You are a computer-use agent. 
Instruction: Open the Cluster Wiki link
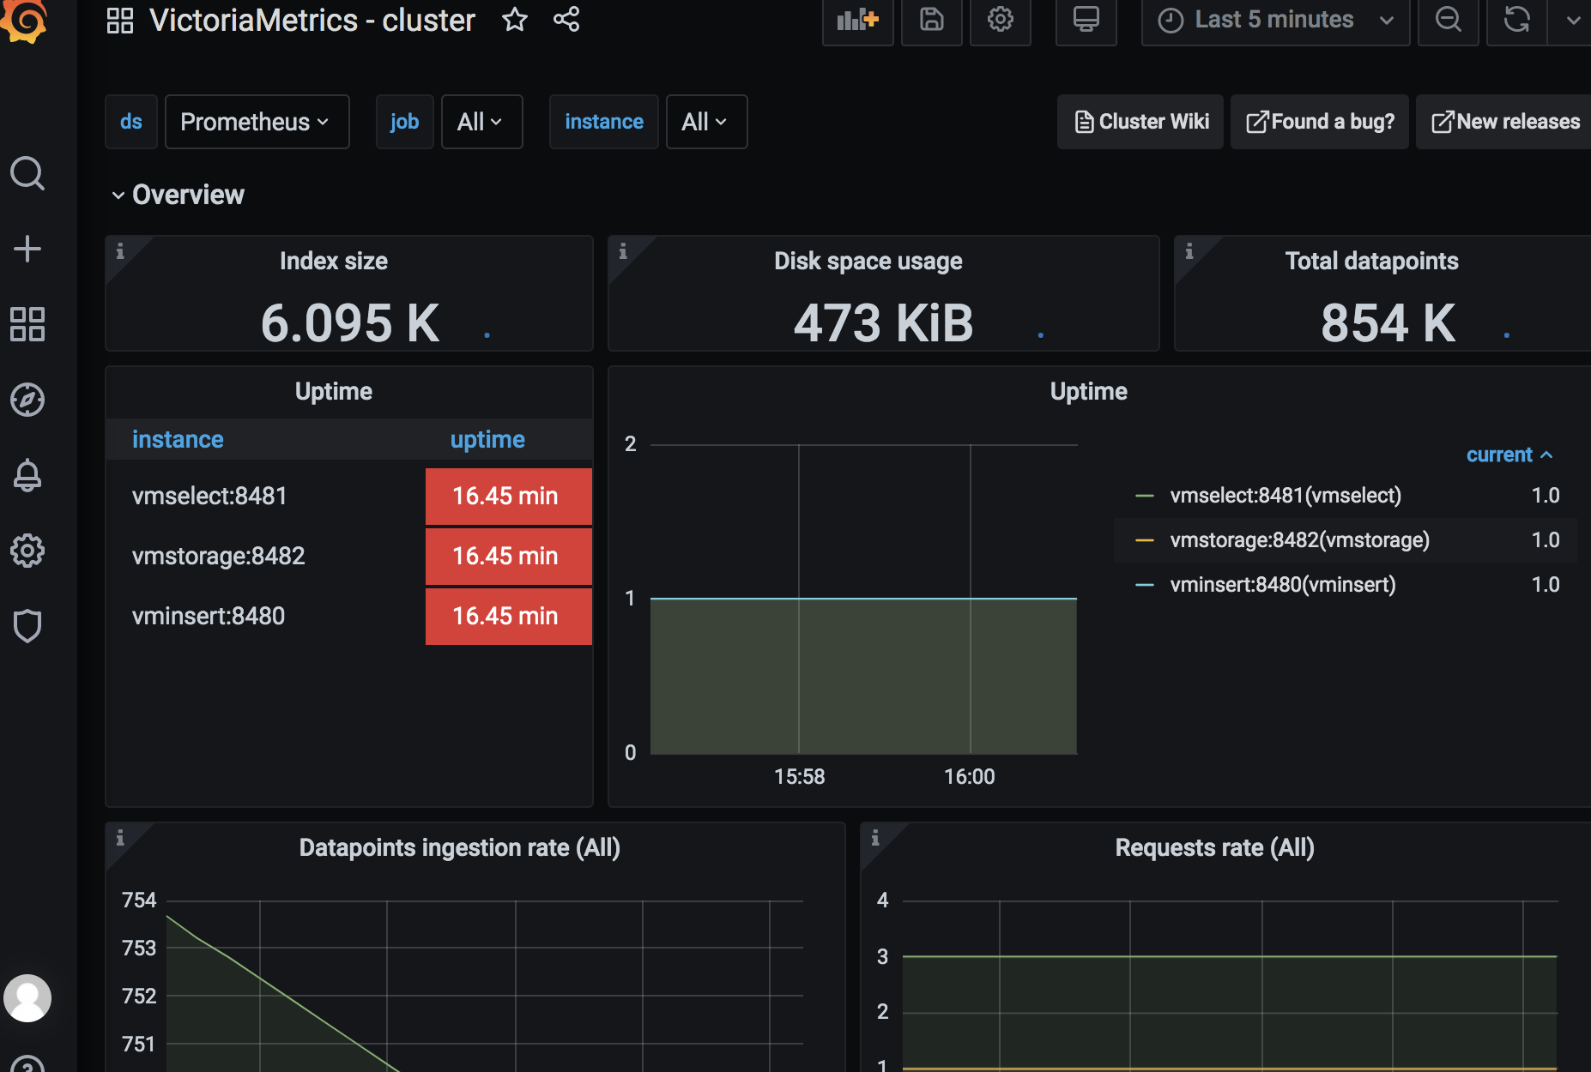tap(1140, 122)
